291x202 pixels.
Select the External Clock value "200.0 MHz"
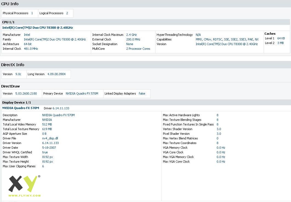[x=133, y=39]
